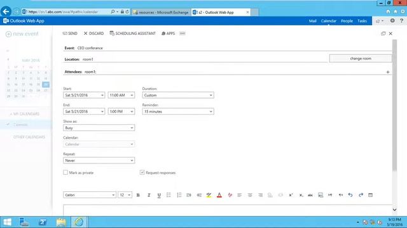This screenshot has height=228, width=407.
Task: Apply the yellow text highlight color
Action: pyautogui.click(x=209, y=195)
